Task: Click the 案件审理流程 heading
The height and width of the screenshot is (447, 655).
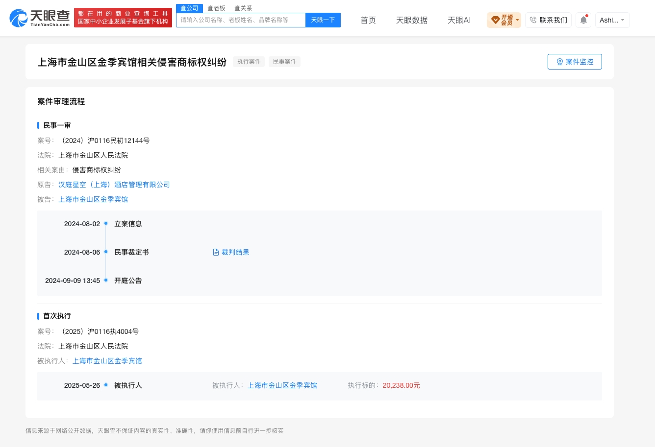Action: (x=61, y=101)
